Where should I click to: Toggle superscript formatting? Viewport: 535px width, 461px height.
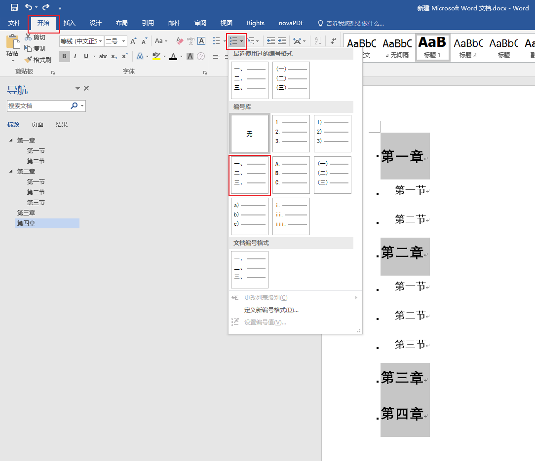(125, 56)
